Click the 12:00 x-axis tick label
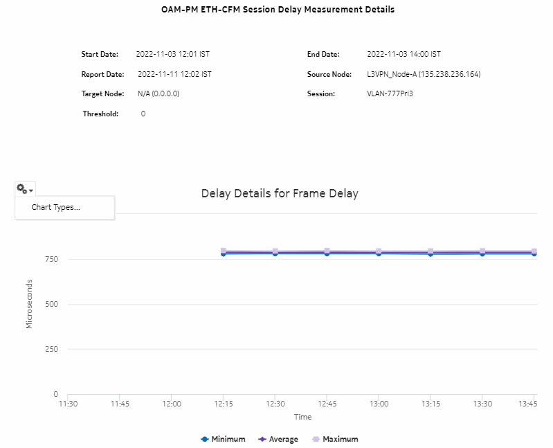Screen dimensions: 553x448 [172, 404]
